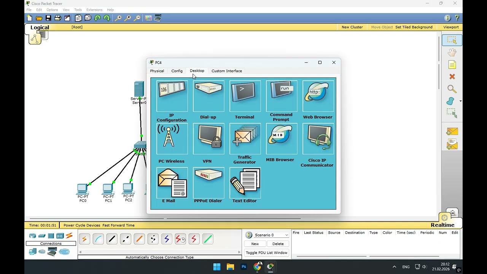The image size is (487, 274).
Task: Launch the Terminal application
Action: click(x=245, y=96)
